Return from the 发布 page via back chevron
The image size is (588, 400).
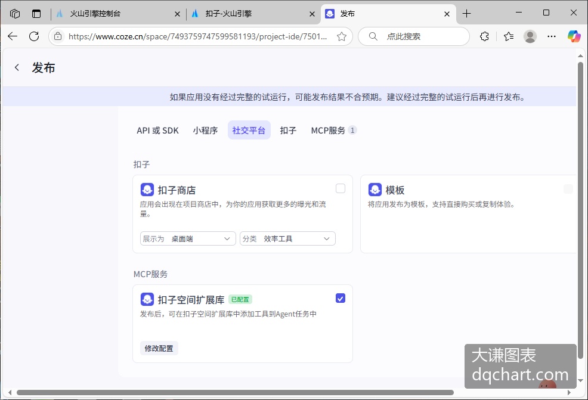tap(17, 67)
